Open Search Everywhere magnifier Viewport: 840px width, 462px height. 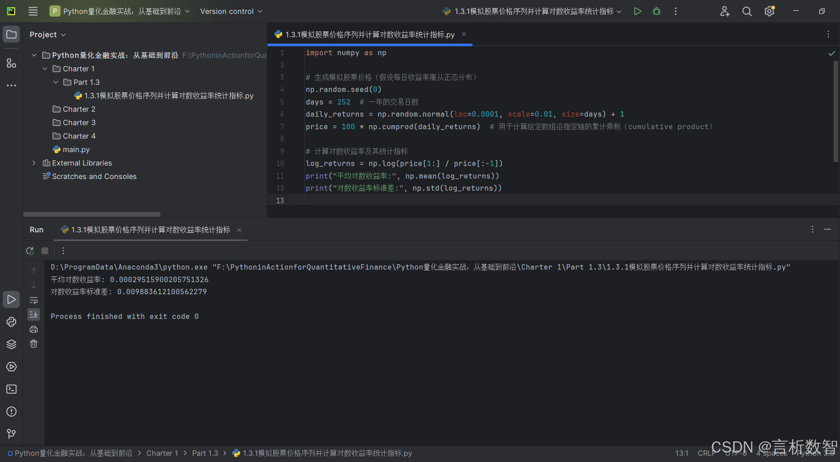click(747, 11)
